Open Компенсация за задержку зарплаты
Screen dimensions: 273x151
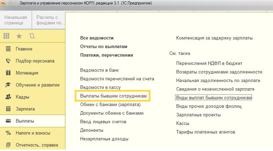pos(214,38)
